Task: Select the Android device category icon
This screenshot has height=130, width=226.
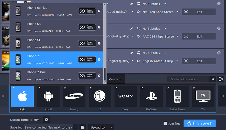Action: tap(48, 96)
